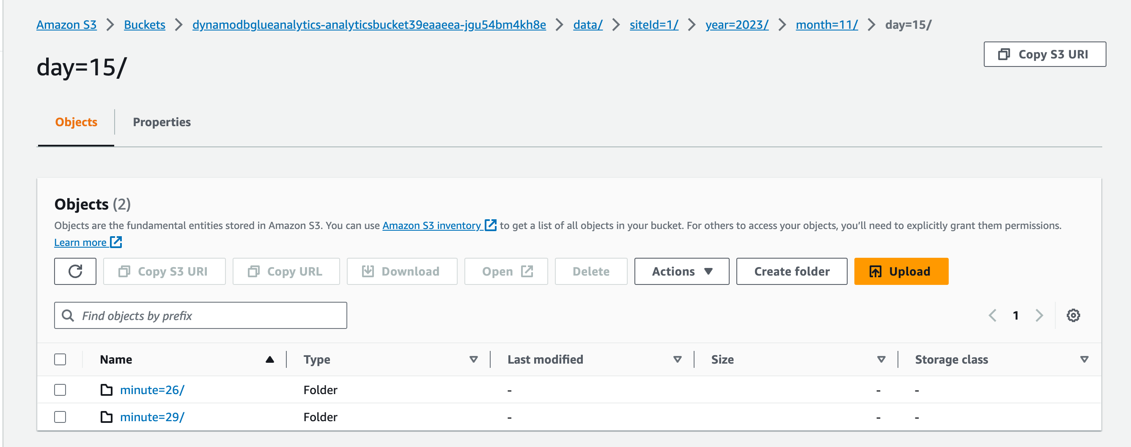Check the minute=26/ row checkbox
The width and height of the screenshot is (1131, 447).
coord(60,390)
